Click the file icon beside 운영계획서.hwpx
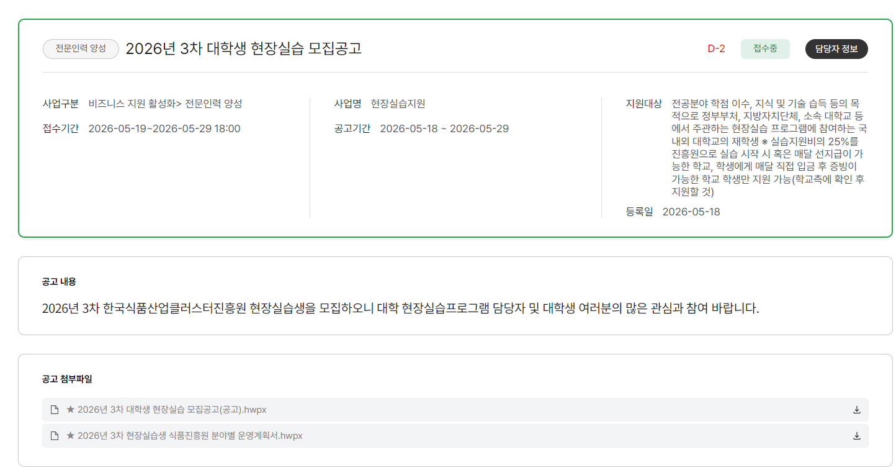This screenshot has height=473, width=896. pyautogui.click(x=55, y=436)
